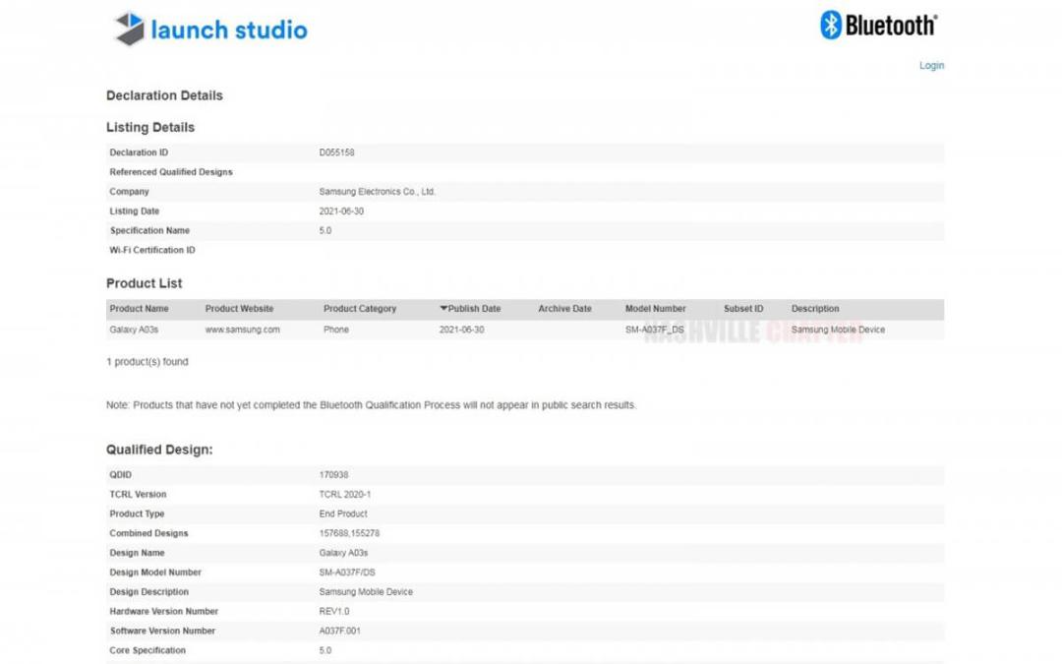Click the Software Version Number label

click(x=162, y=631)
